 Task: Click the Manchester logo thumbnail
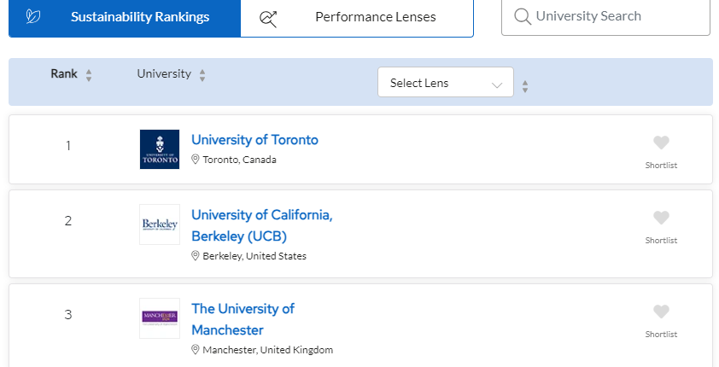160,318
